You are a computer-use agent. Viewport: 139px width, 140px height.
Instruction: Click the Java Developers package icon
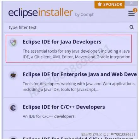pos(13,43)
